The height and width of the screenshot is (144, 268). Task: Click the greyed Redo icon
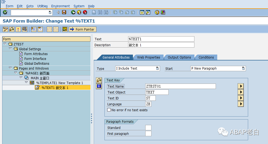pos(56,29)
